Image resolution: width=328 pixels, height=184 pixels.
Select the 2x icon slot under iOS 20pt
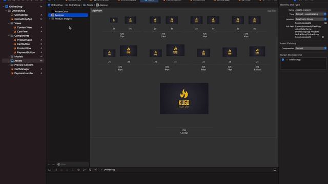tap(114, 20)
